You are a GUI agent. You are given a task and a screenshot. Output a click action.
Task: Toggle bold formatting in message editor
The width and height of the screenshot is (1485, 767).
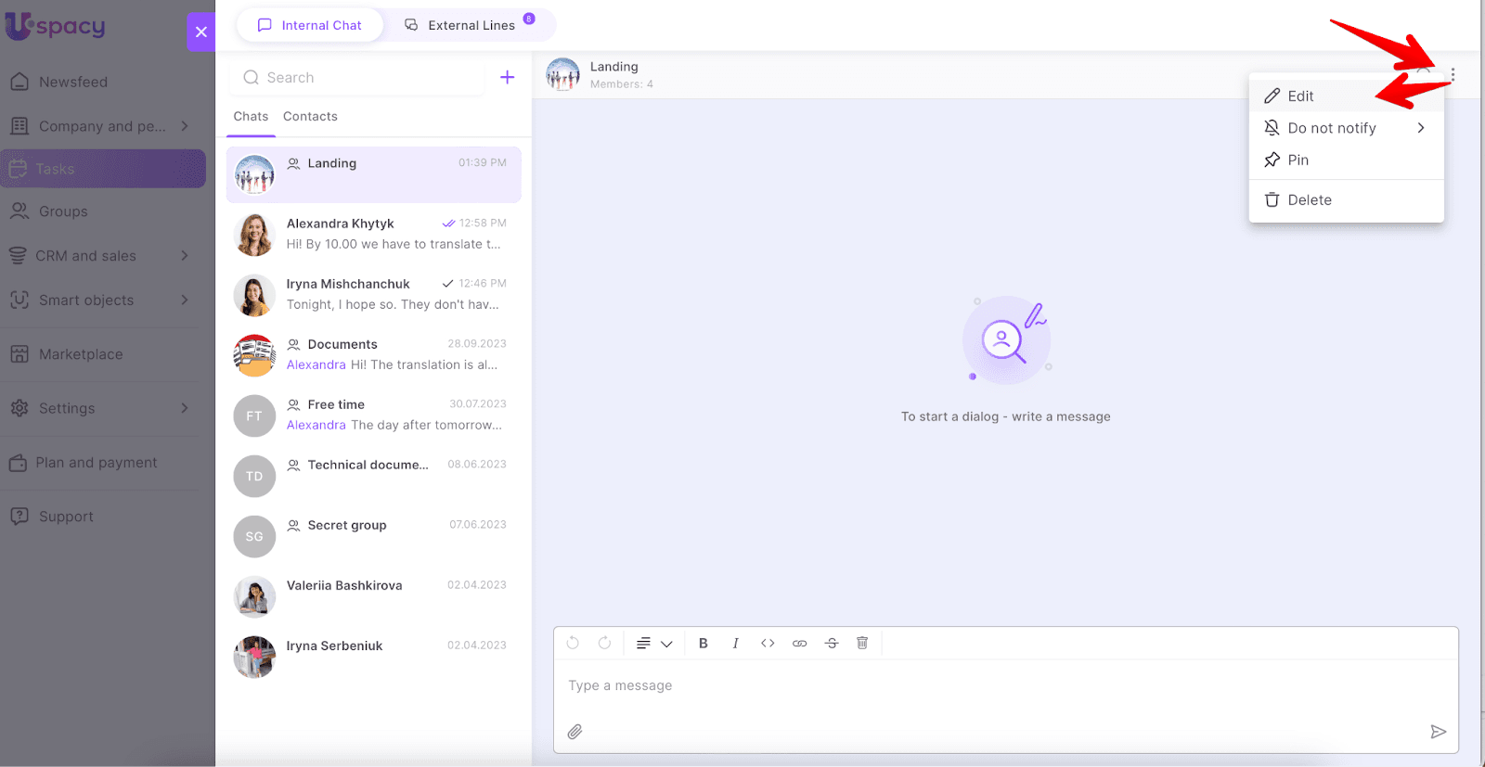pos(704,644)
